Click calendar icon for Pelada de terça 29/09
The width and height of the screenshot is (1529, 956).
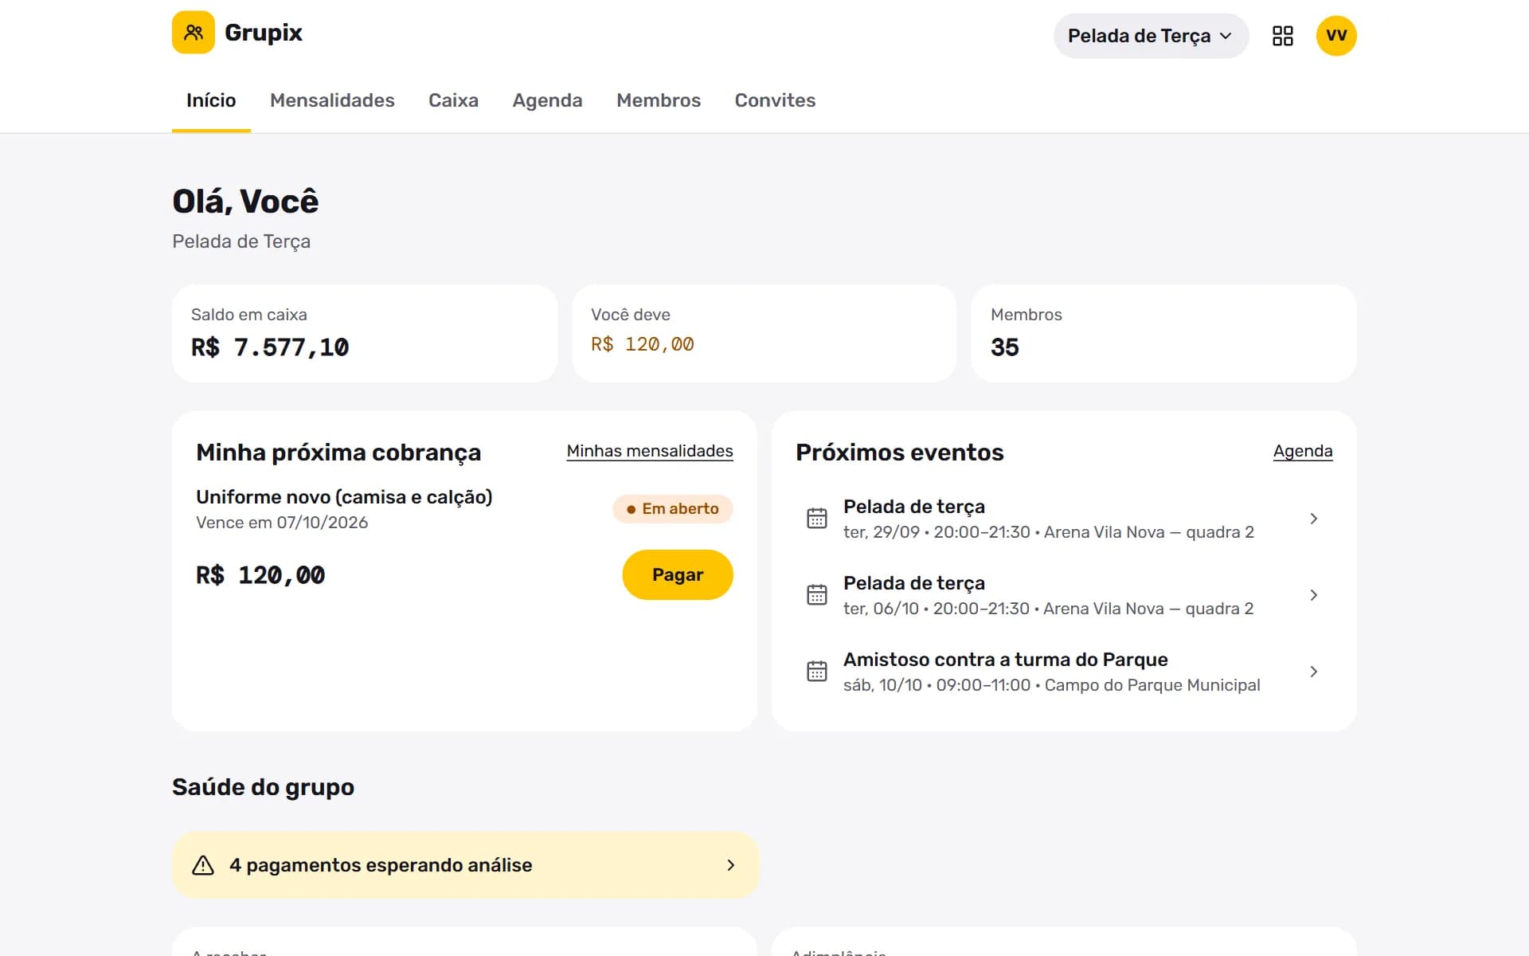tap(817, 519)
